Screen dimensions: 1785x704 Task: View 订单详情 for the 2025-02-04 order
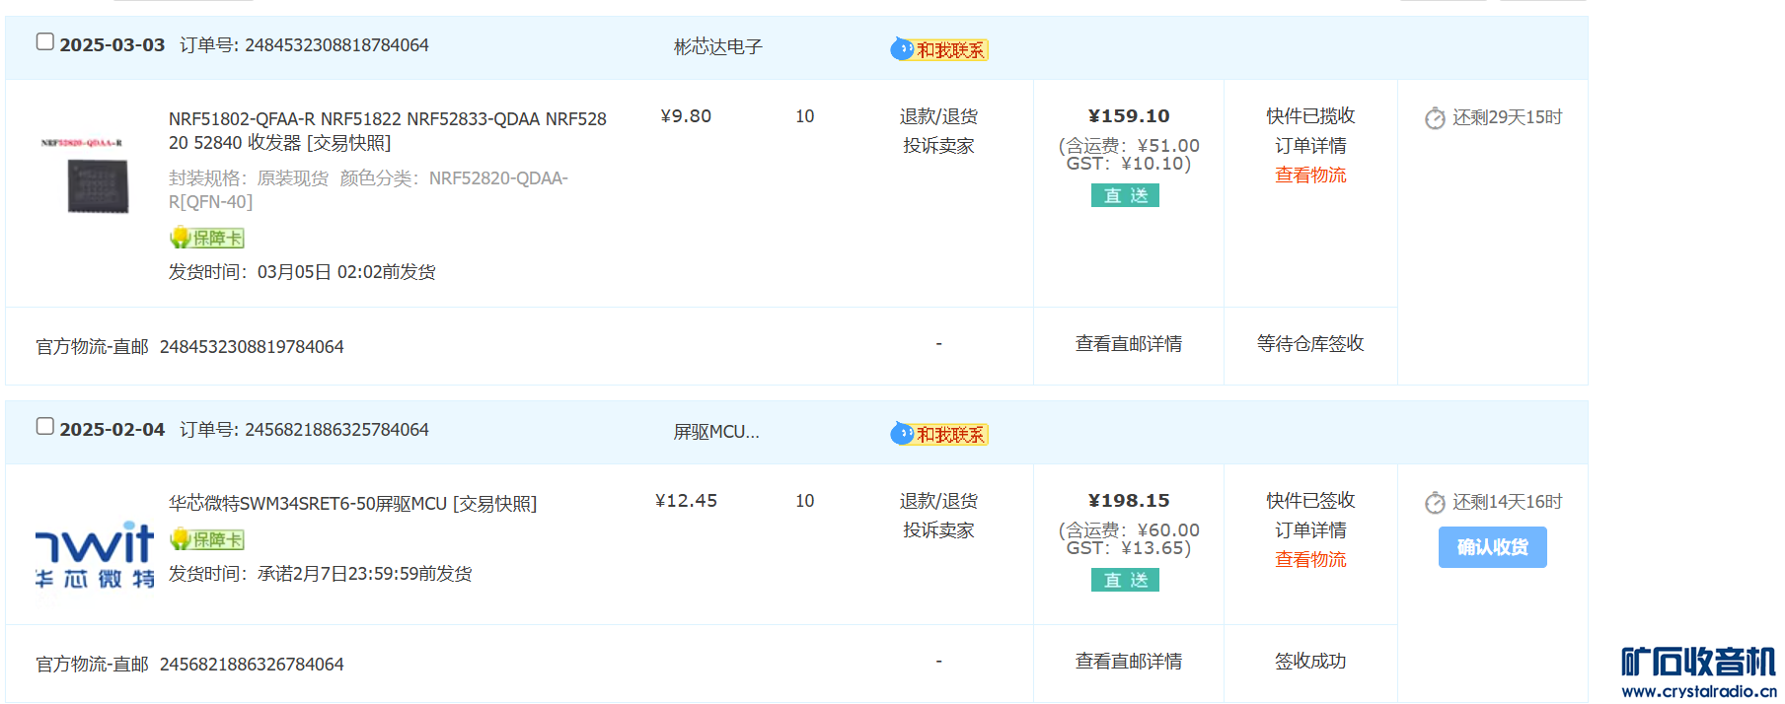(x=1310, y=529)
